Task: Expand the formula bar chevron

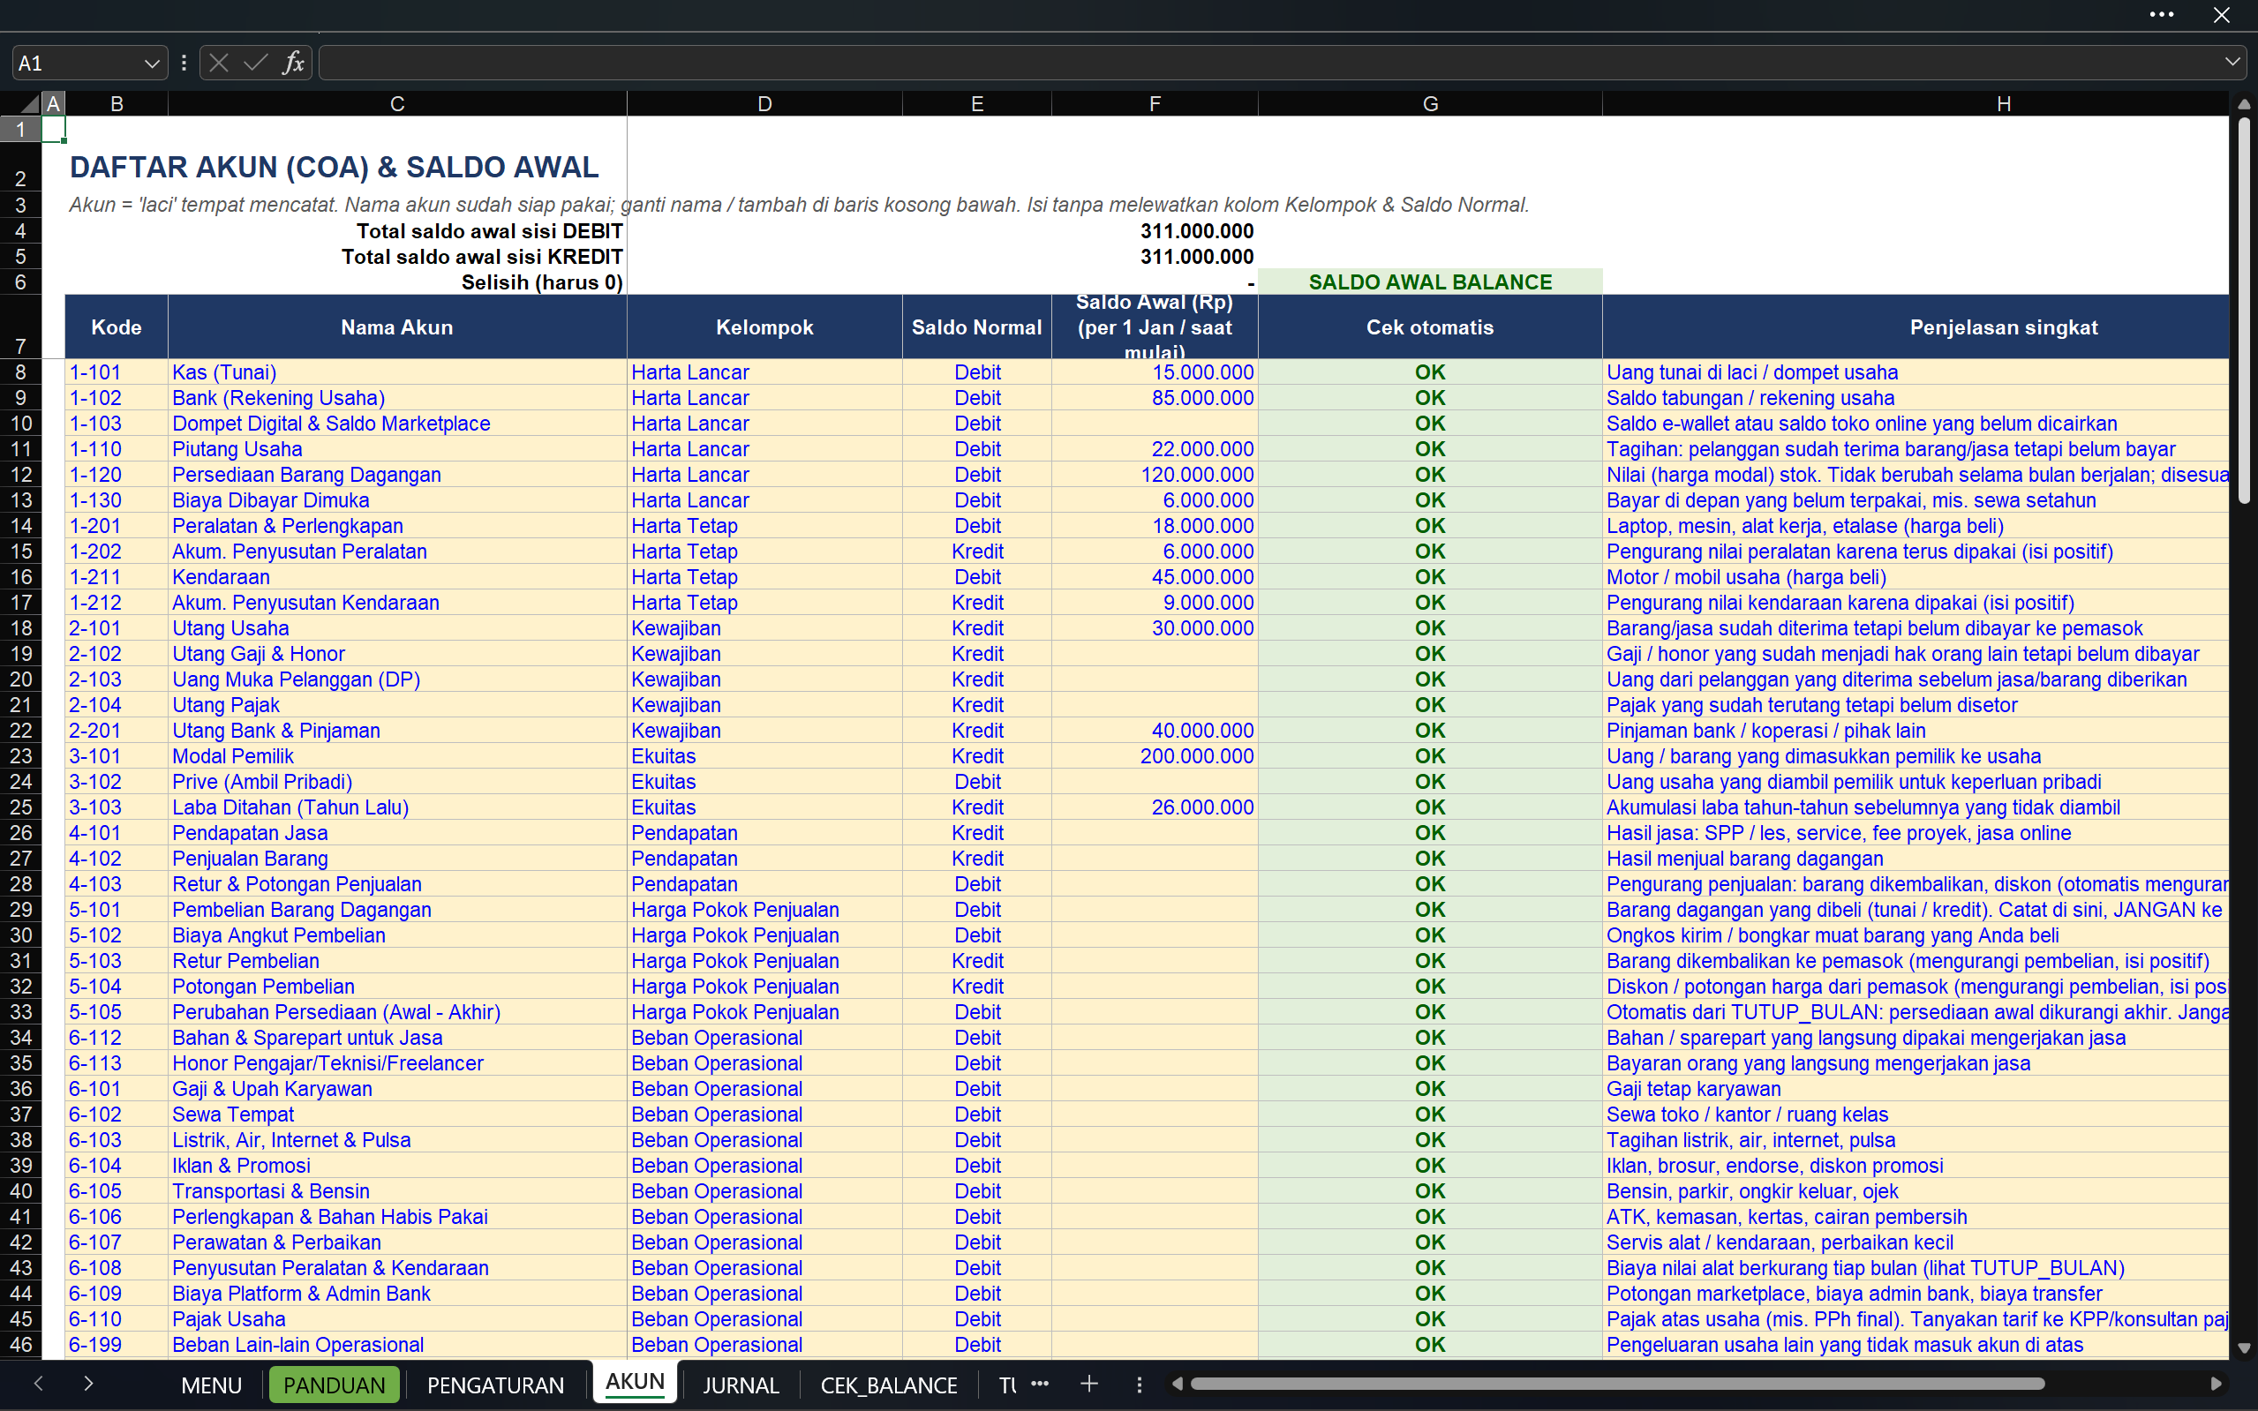Action: click(2232, 63)
